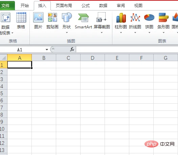This screenshot has height=155, width=178.
Task: Select column C header
Action: 68,58
